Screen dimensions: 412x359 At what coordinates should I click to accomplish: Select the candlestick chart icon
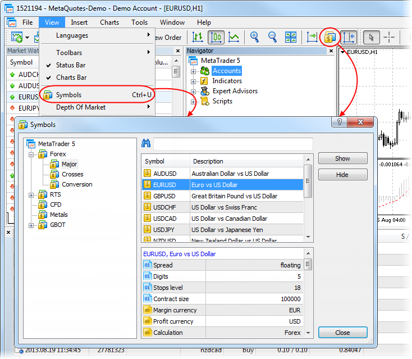click(x=216, y=38)
